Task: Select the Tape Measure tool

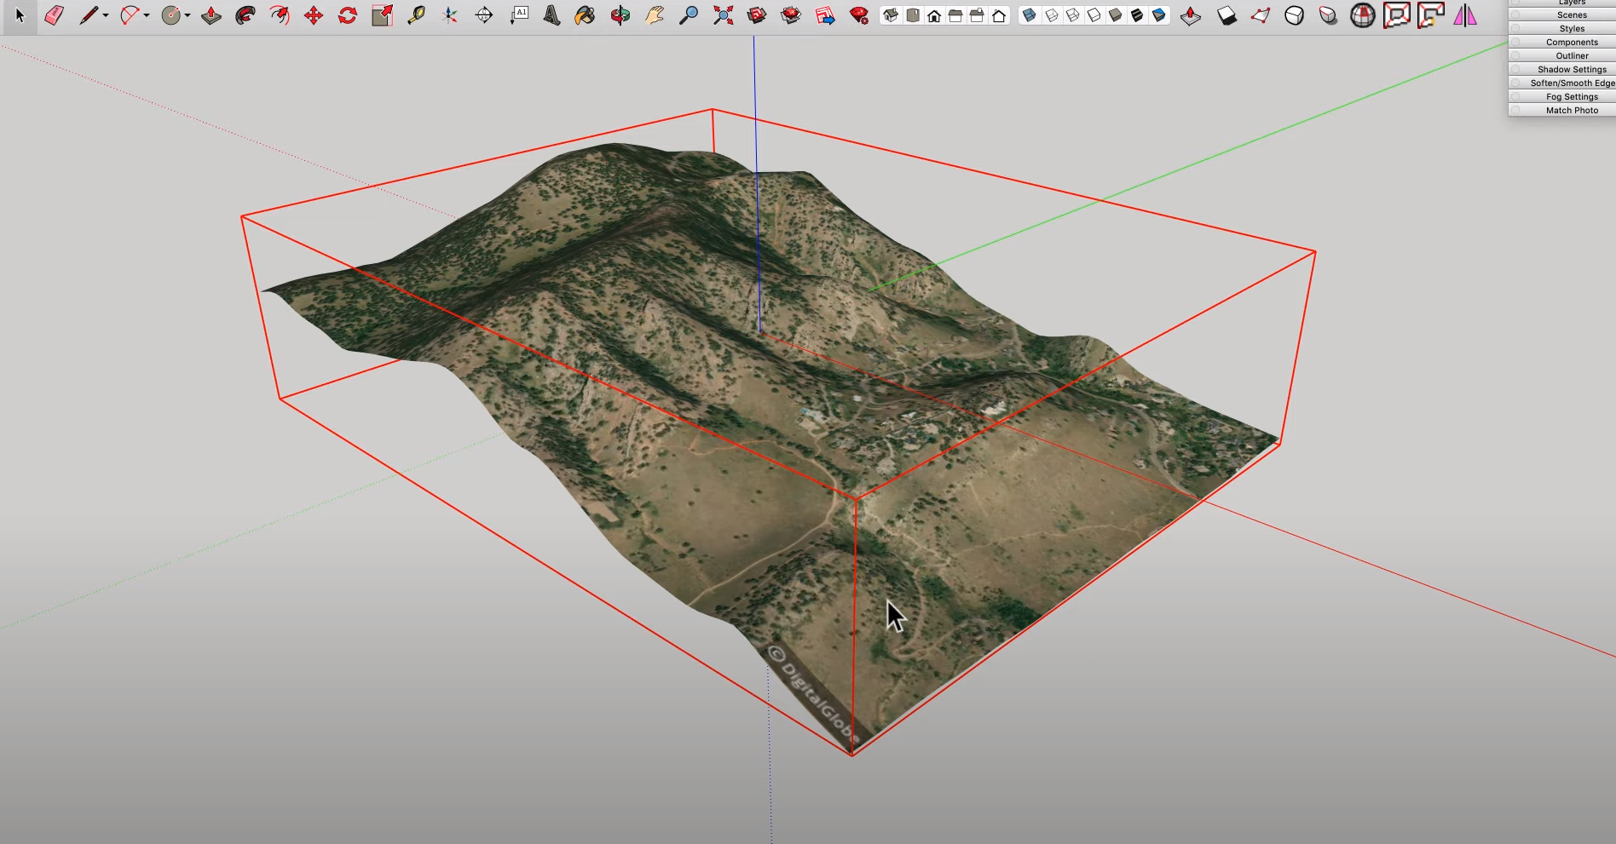Action: [x=416, y=15]
